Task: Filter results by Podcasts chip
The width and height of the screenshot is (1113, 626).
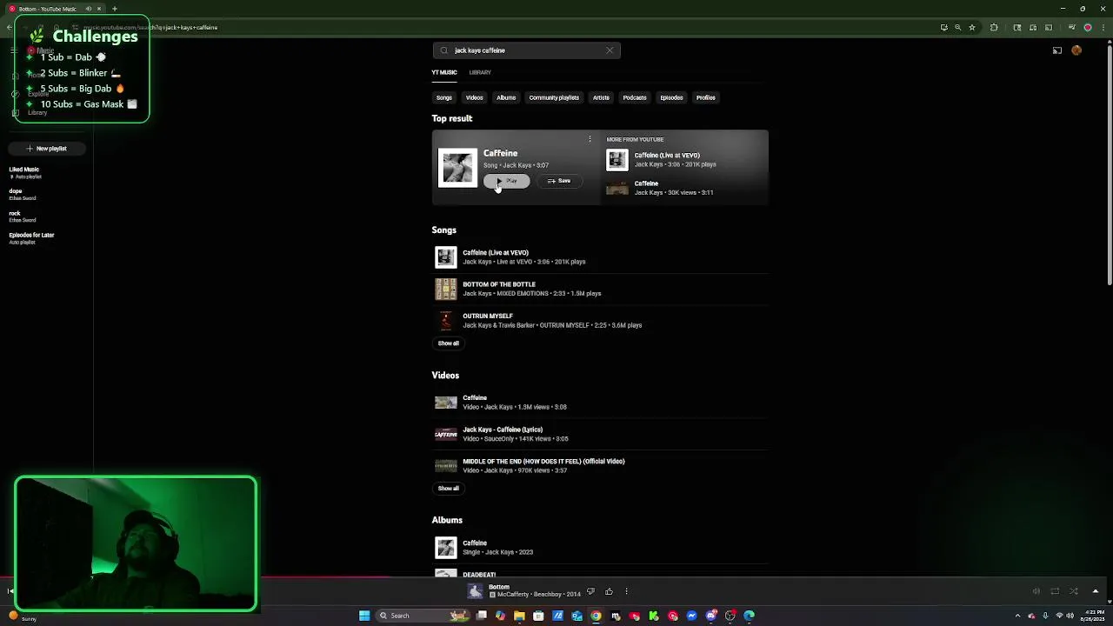Action: click(x=635, y=97)
